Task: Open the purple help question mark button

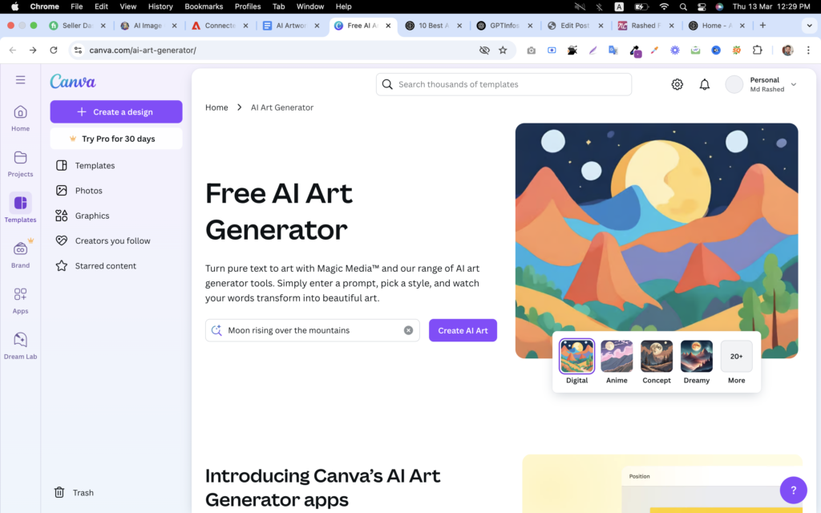Action: [793, 490]
